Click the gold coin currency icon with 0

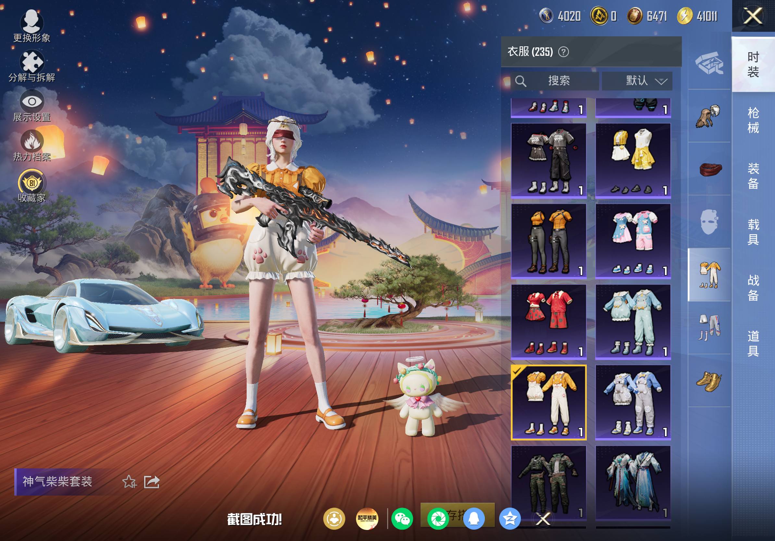pos(598,16)
